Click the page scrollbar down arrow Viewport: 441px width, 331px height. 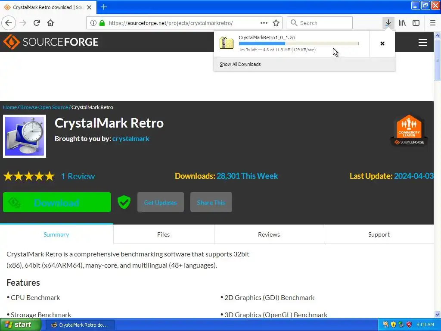click(438, 314)
